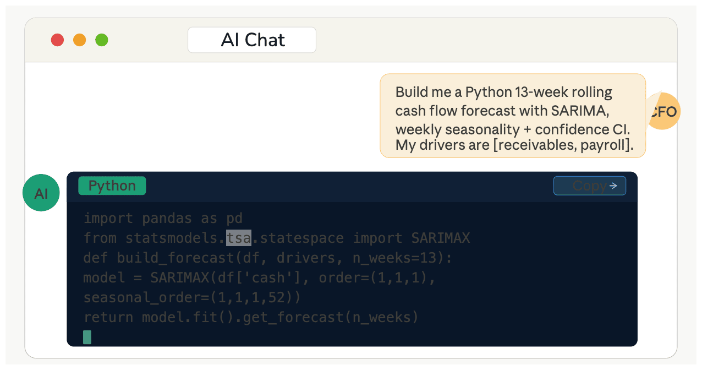This screenshot has height=370, width=702.
Task: Copy the code with the Copy button
Action: pyautogui.click(x=589, y=186)
